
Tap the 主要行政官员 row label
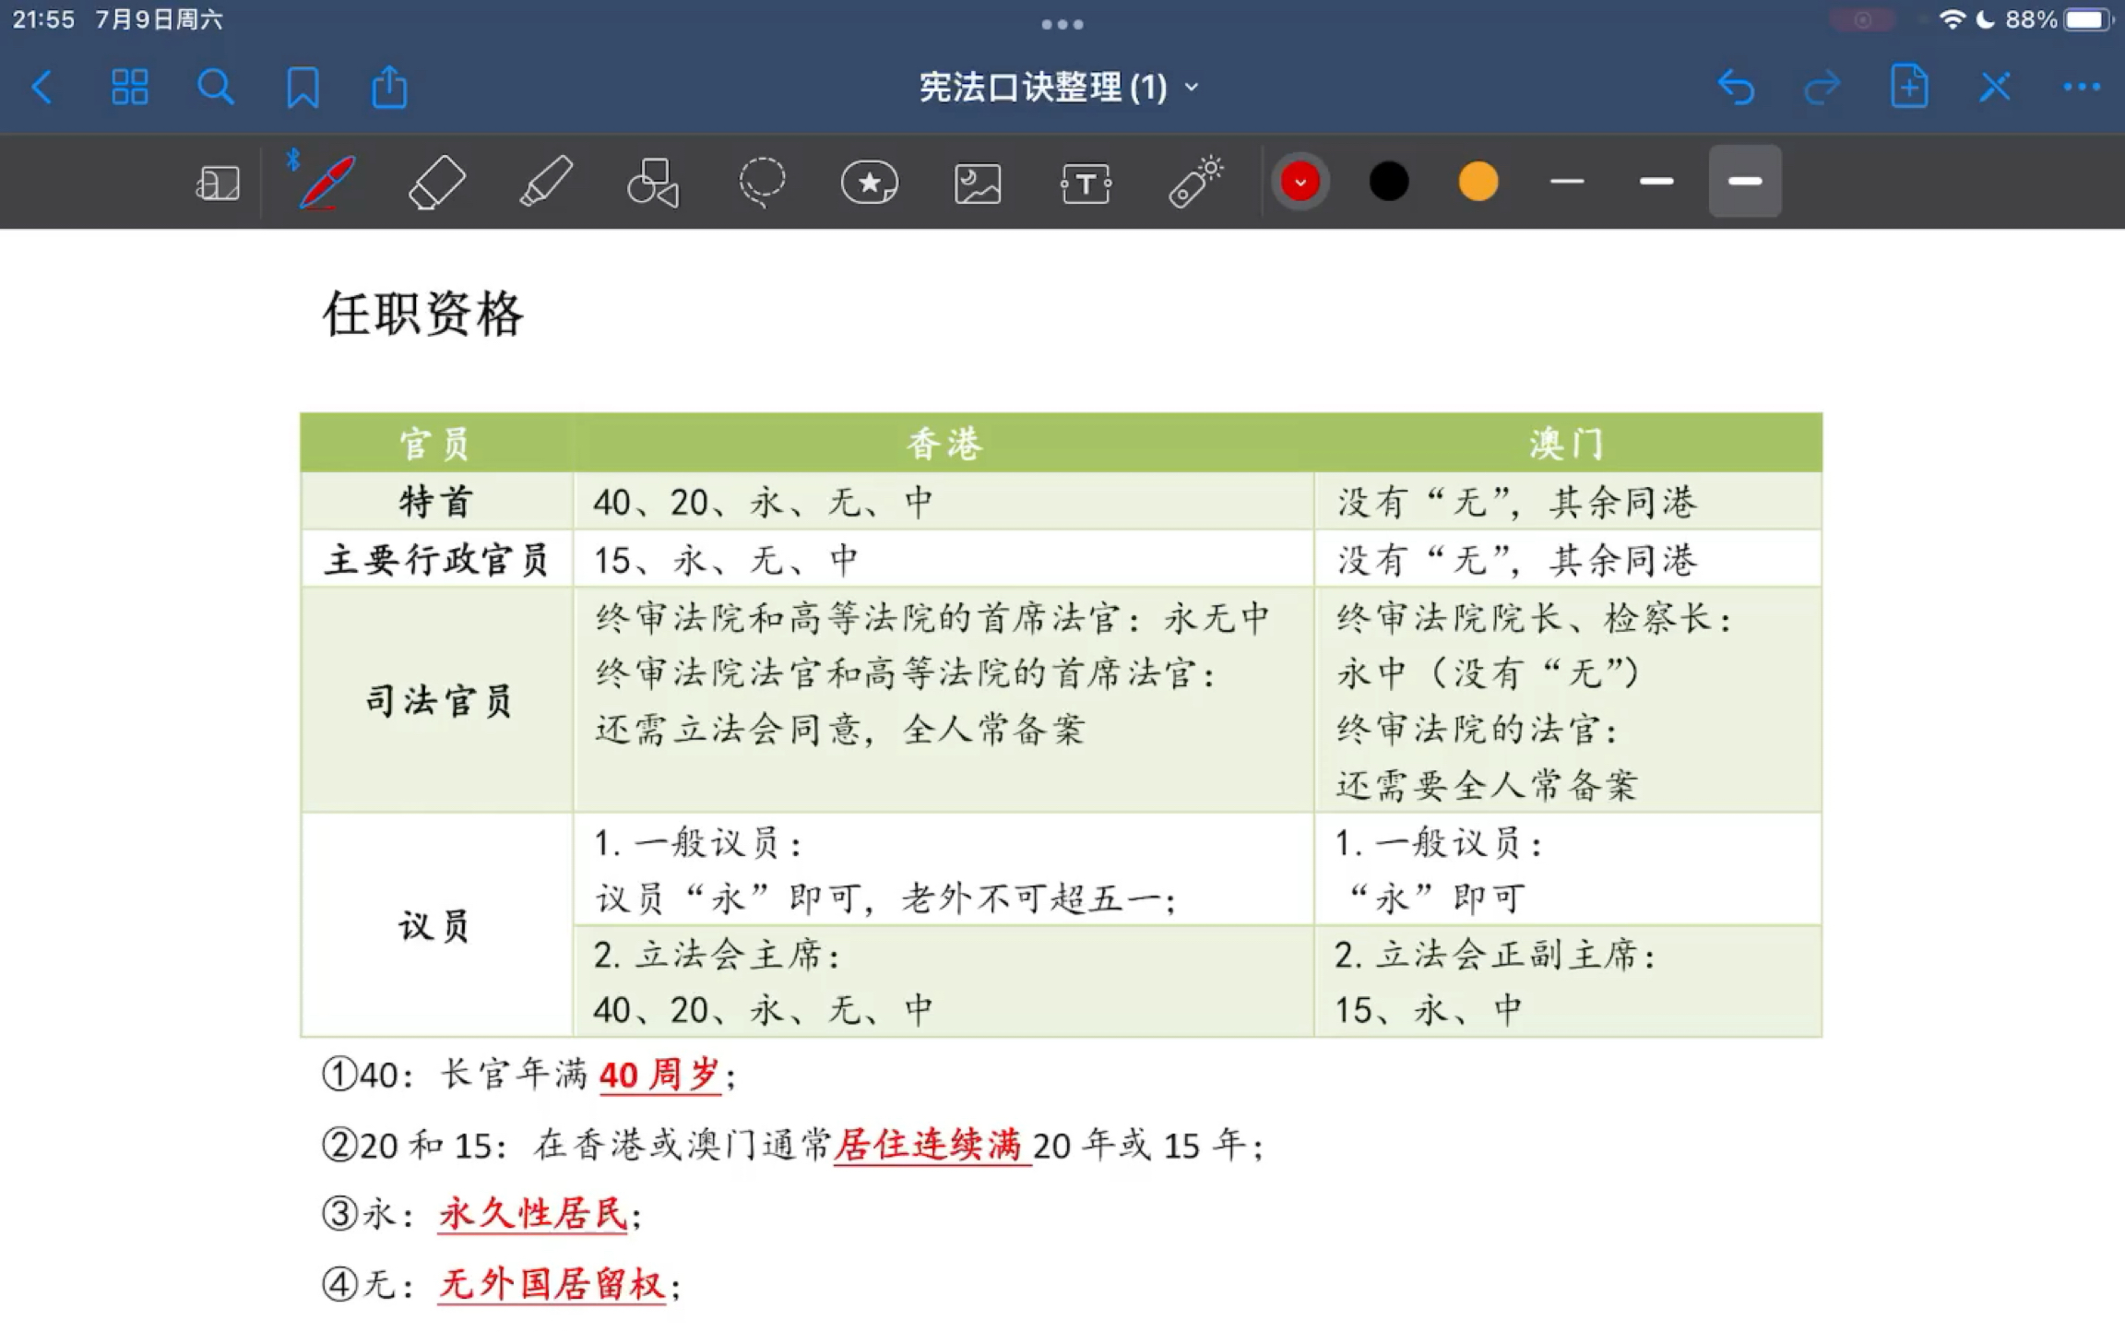(x=436, y=560)
